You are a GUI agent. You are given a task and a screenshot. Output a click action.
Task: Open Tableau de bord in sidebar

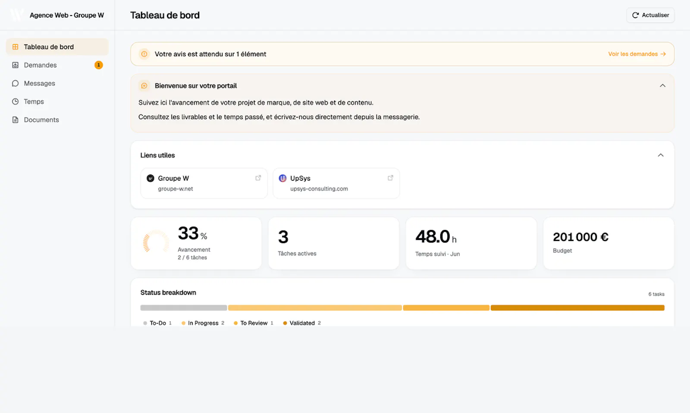57,47
